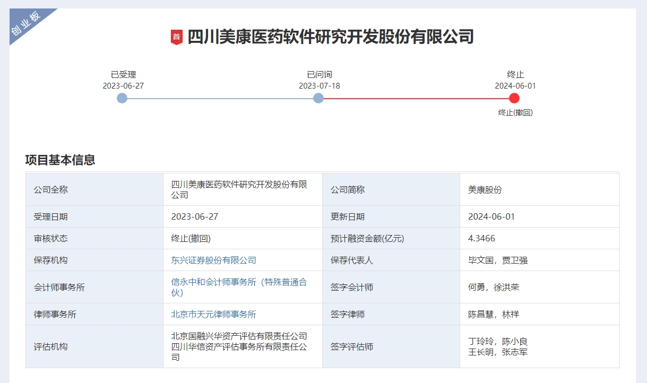The width and height of the screenshot is (647, 383).
Task: Click the red 终止 timeline node
Action: point(514,98)
